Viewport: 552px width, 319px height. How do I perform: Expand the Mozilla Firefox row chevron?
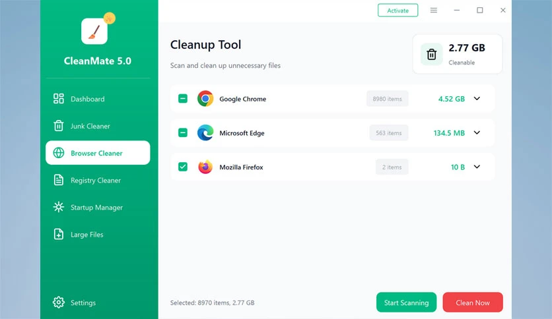(x=477, y=167)
